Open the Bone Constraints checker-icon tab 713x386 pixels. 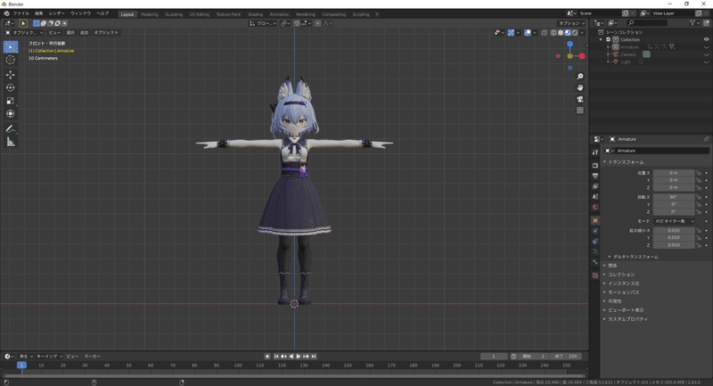point(594,275)
